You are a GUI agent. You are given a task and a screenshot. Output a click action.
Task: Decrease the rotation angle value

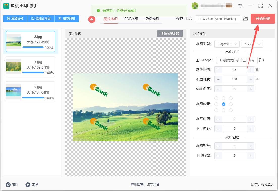(218, 89)
